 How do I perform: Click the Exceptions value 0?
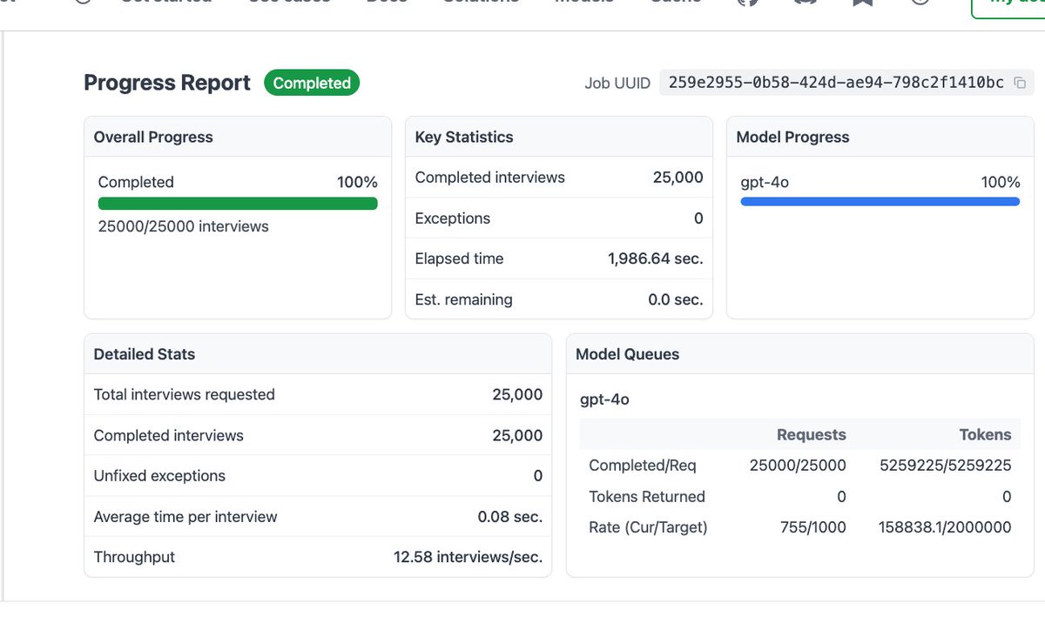(698, 218)
